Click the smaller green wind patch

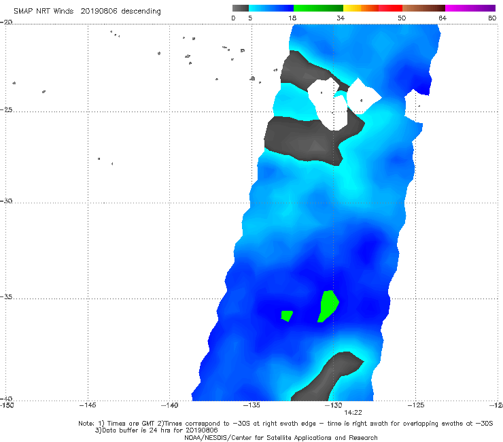[x=287, y=316]
